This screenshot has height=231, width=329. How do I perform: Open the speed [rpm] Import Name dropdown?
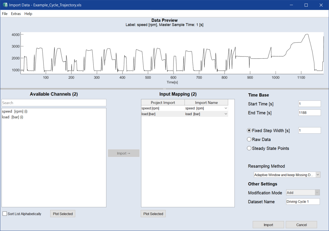pyautogui.click(x=226, y=108)
